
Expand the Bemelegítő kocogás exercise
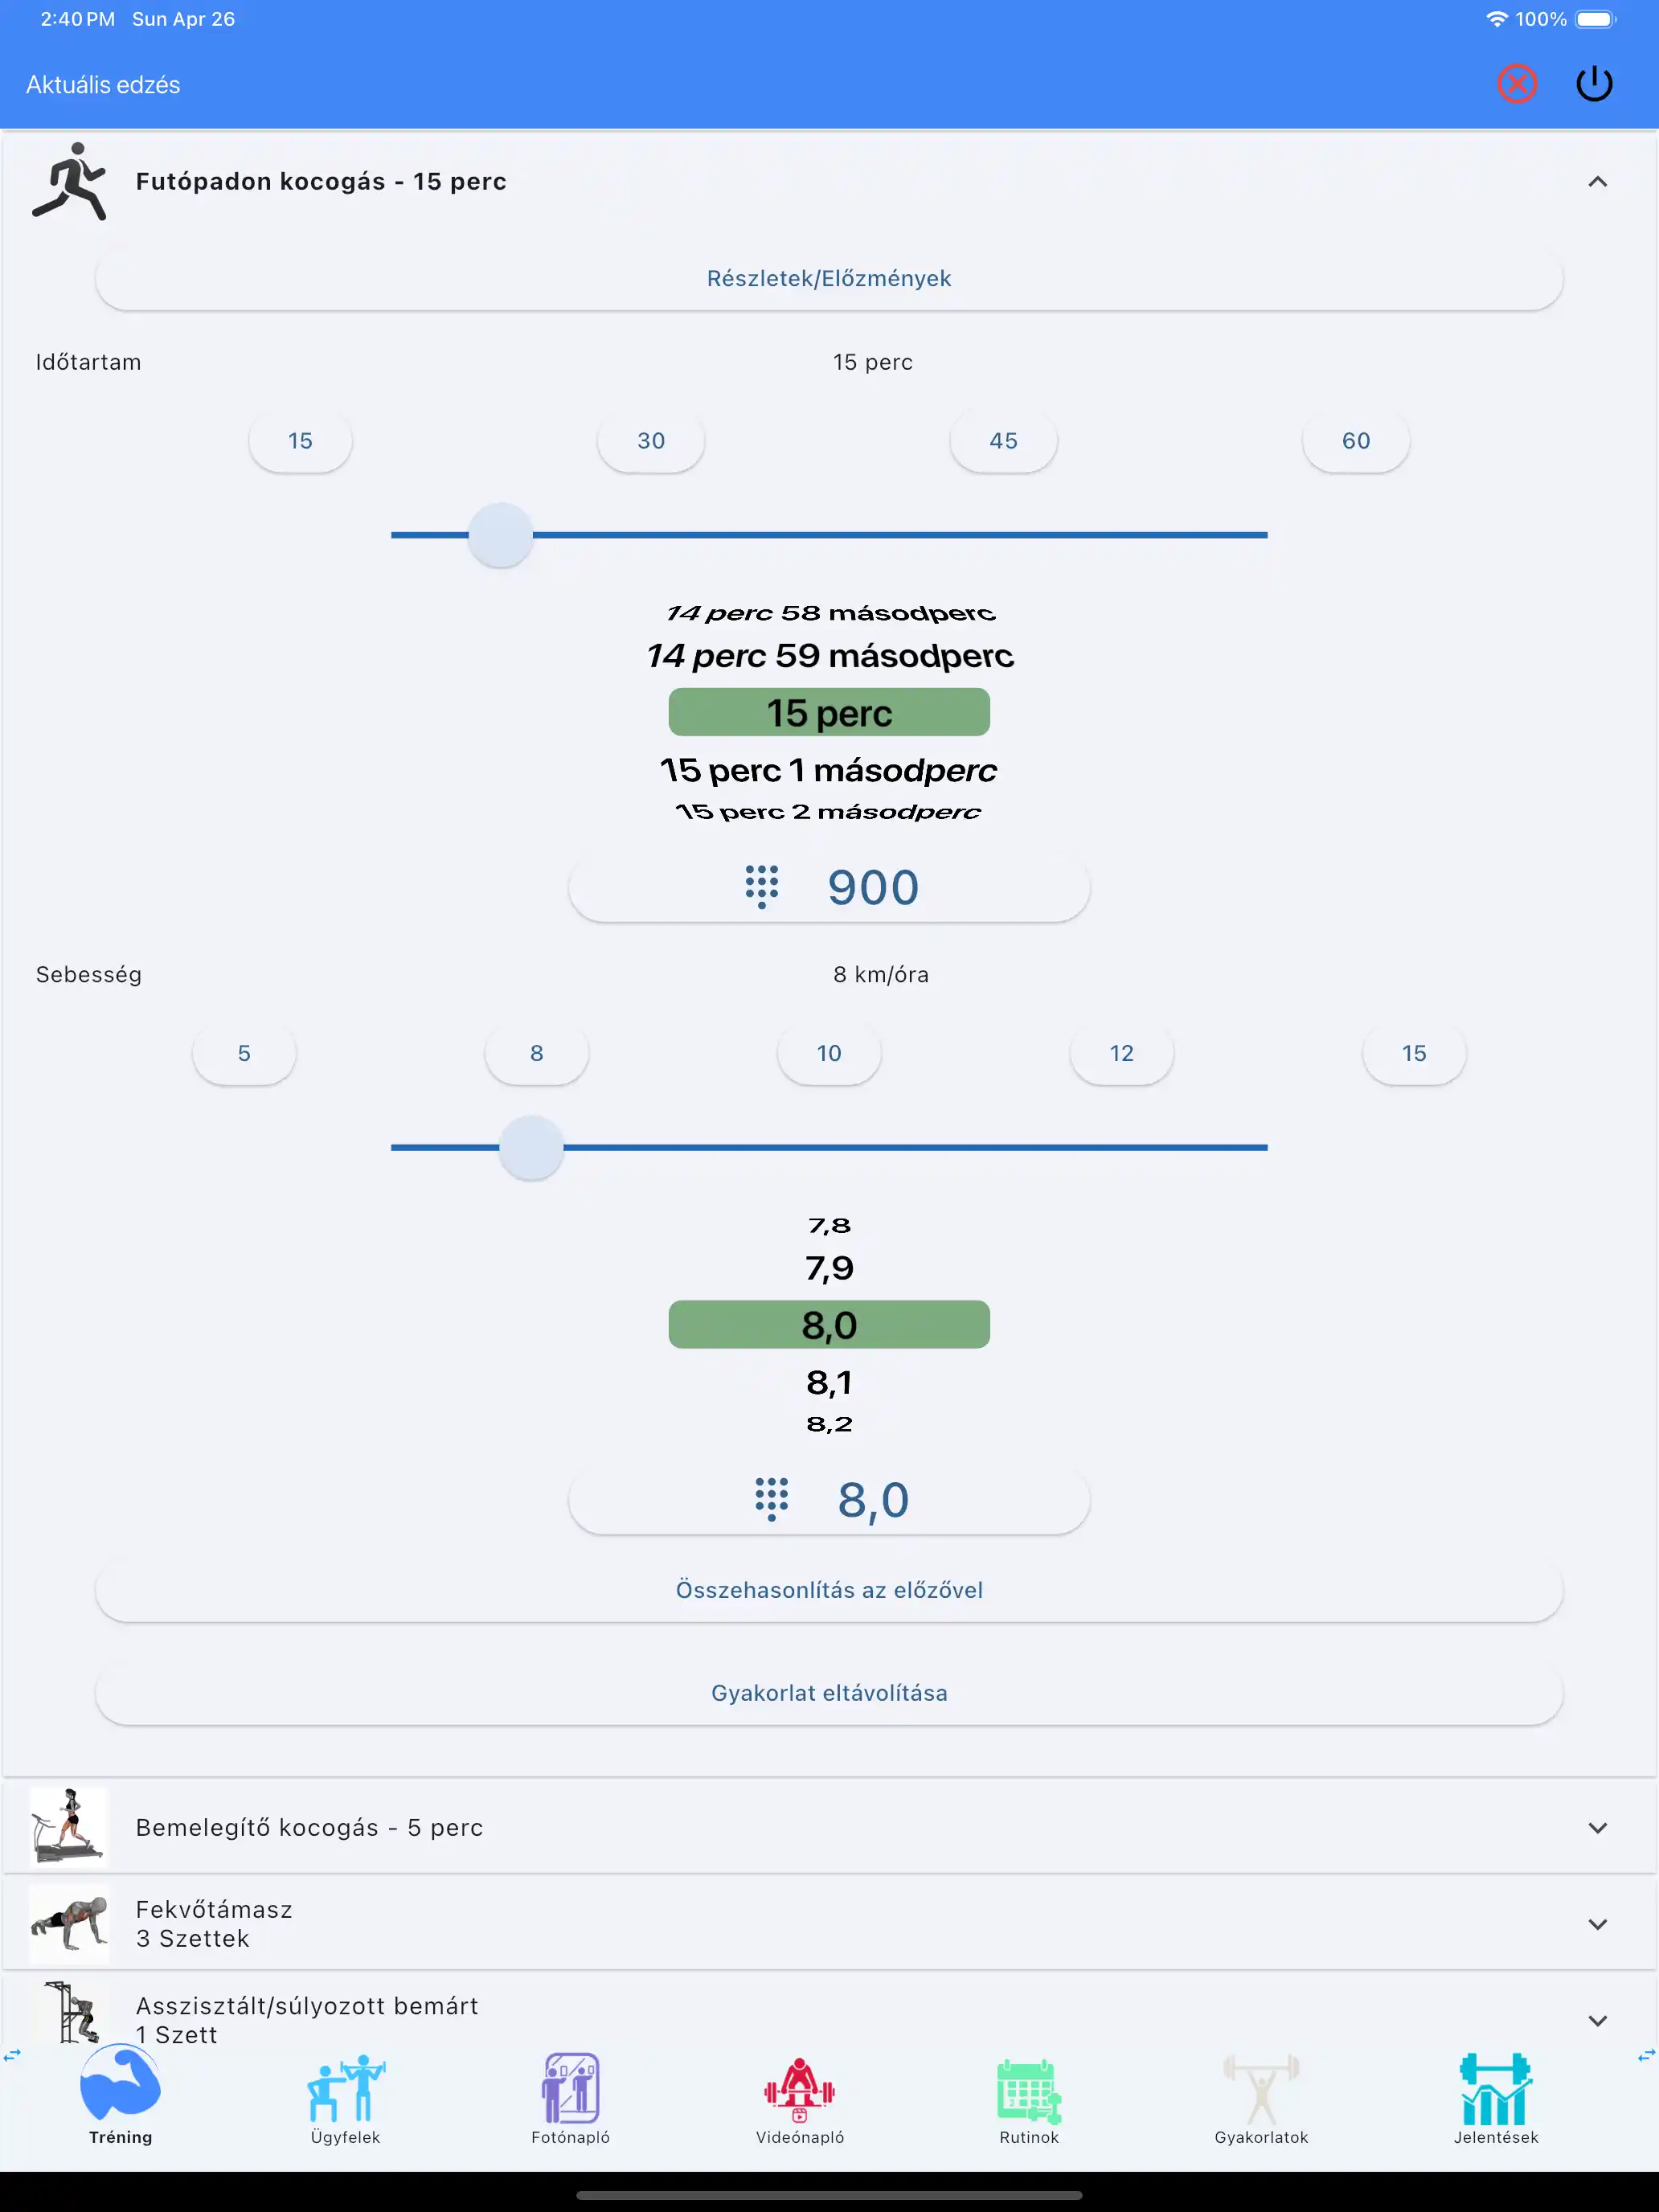(x=1597, y=1828)
